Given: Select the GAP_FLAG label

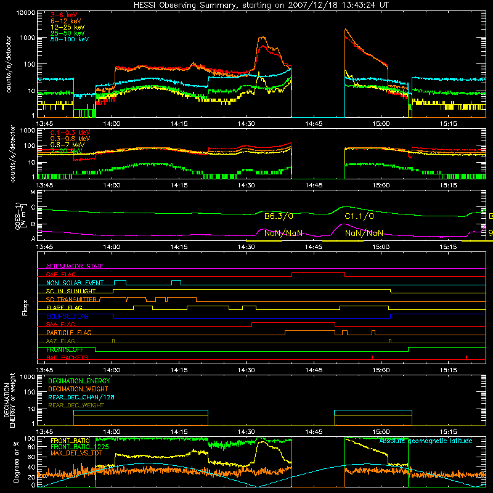Looking at the screenshot, I should (60, 274).
